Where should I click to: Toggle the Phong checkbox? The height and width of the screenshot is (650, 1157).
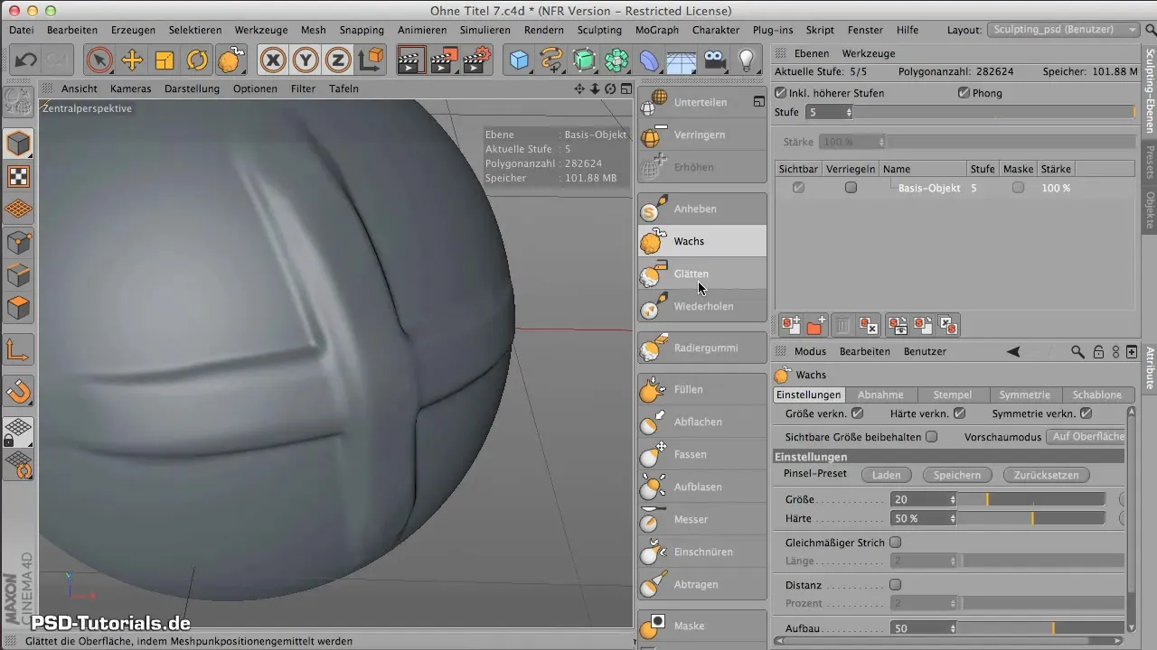click(964, 93)
